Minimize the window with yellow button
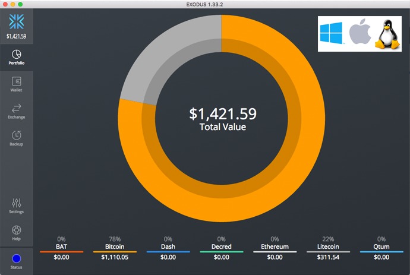The width and height of the screenshot is (410, 275). [13, 4]
